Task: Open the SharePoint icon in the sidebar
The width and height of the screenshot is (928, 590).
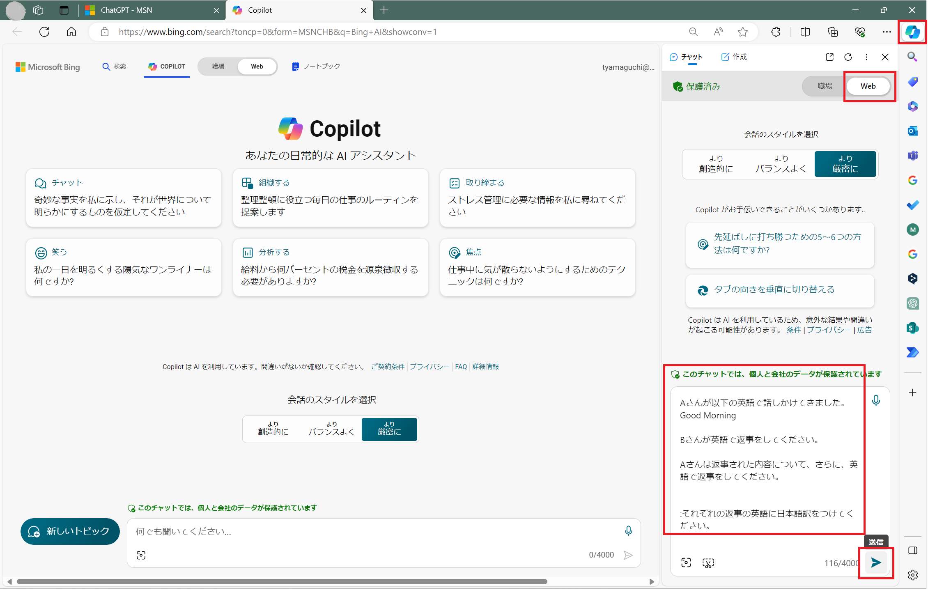Action: click(912, 328)
